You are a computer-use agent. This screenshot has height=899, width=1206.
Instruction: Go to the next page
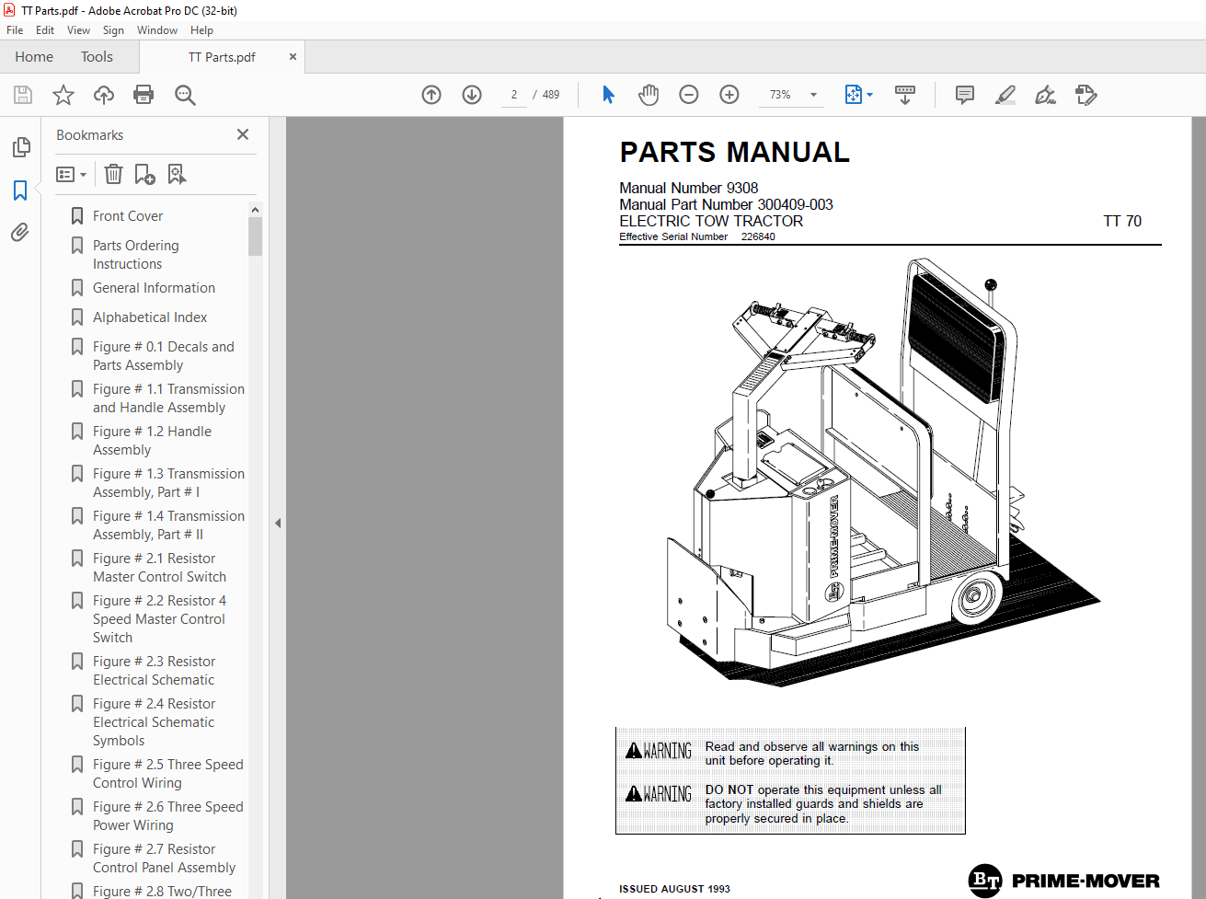click(x=472, y=95)
